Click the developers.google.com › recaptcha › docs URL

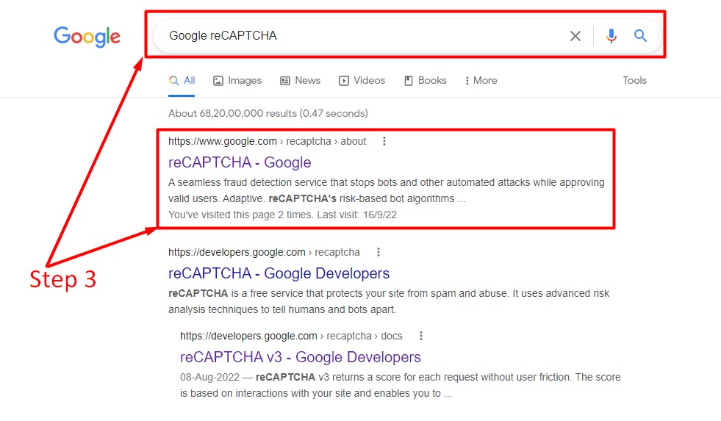coord(291,336)
